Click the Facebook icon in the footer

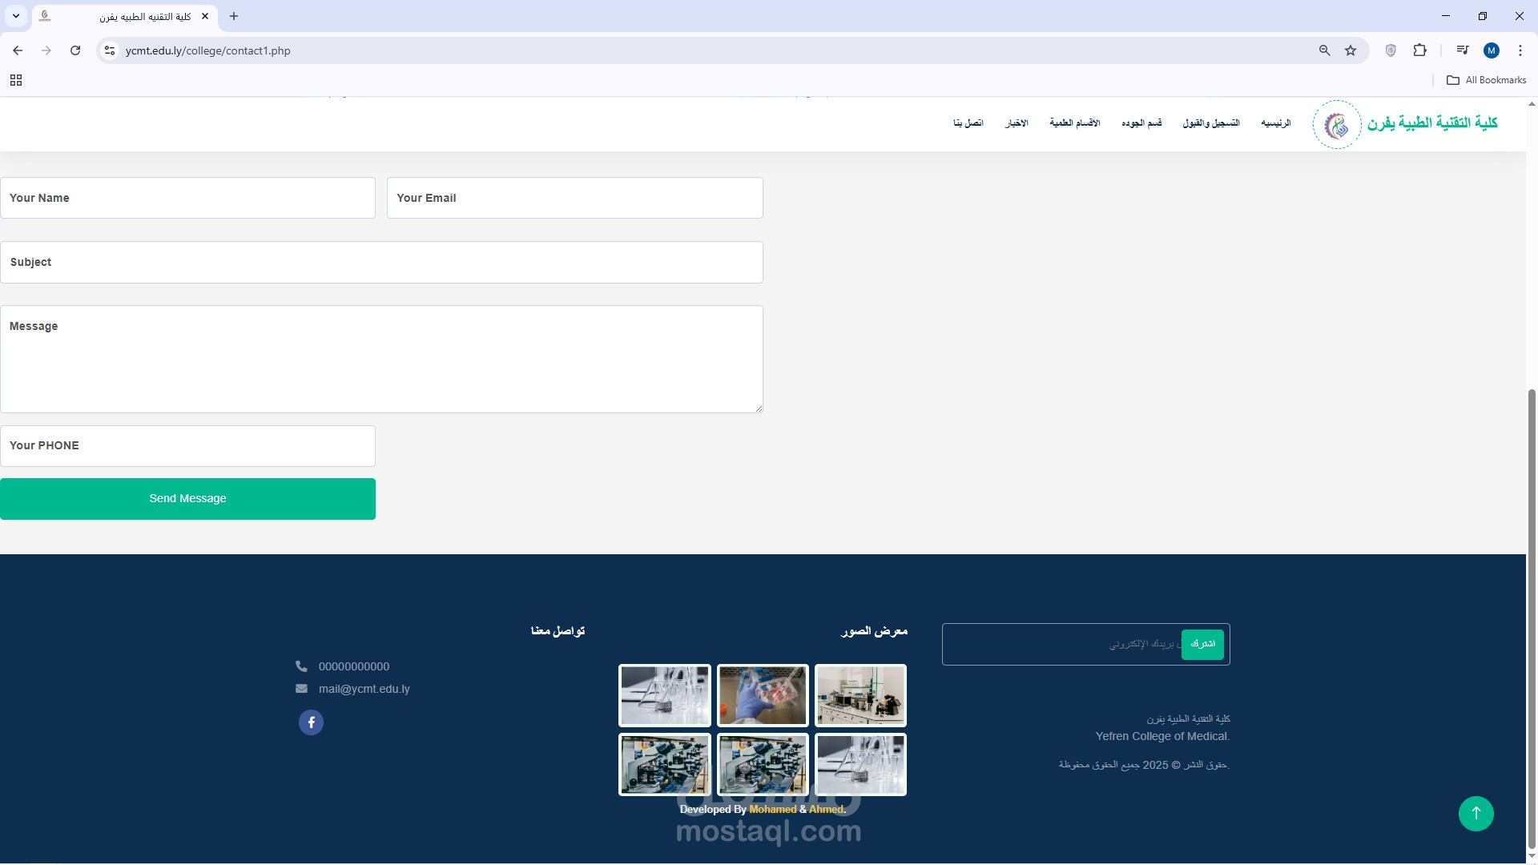pos(311,722)
